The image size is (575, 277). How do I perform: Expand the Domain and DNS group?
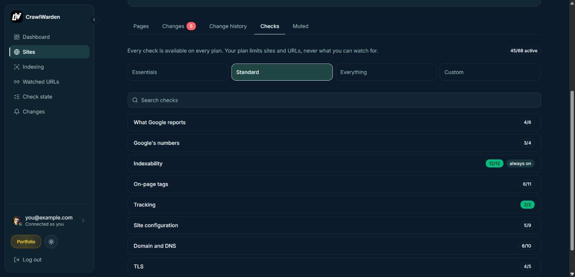[334, 246]
